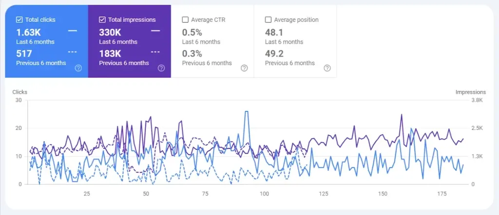Click the 100 mark on the x-axis
Image resolution: width=499 pixels, height=215 pixels.
tap(265, 194)
